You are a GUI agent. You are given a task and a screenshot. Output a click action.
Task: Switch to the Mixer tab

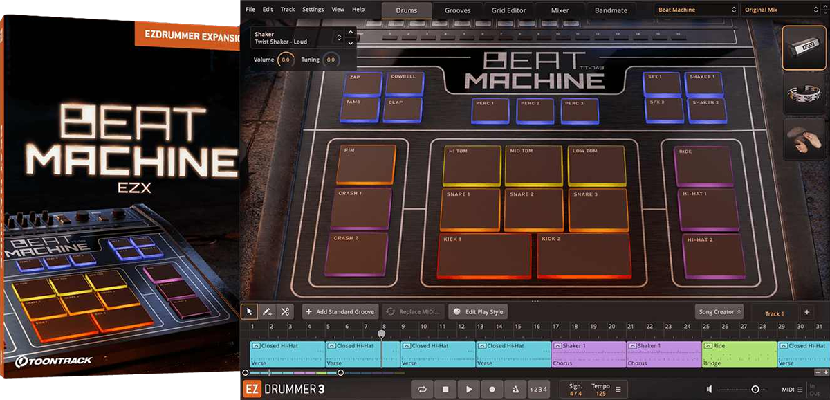tap(560, 10)
